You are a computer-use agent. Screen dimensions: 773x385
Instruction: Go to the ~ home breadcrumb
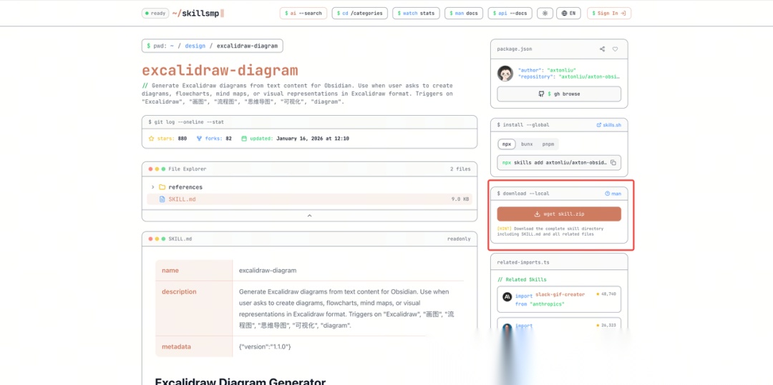pos(172,46)
